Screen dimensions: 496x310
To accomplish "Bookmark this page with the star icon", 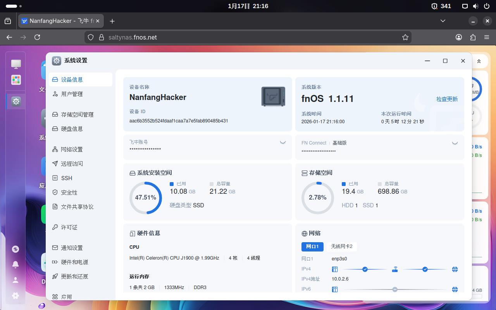I will click(x=405, y=37).
